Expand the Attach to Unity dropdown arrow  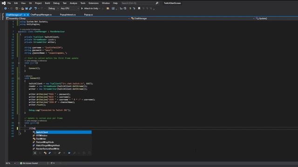point(100,8)
